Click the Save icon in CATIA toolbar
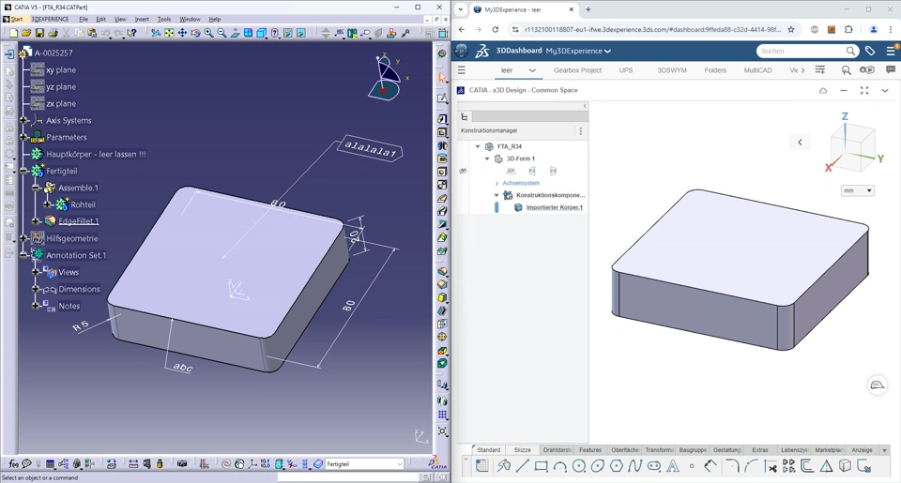The image size is (901, 483). click(x=39, y=33)
